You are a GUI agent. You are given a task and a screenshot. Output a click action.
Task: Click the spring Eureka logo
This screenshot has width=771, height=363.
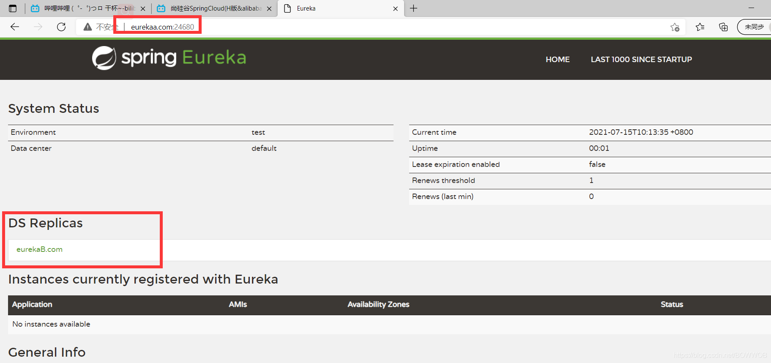tap(169, 58)
